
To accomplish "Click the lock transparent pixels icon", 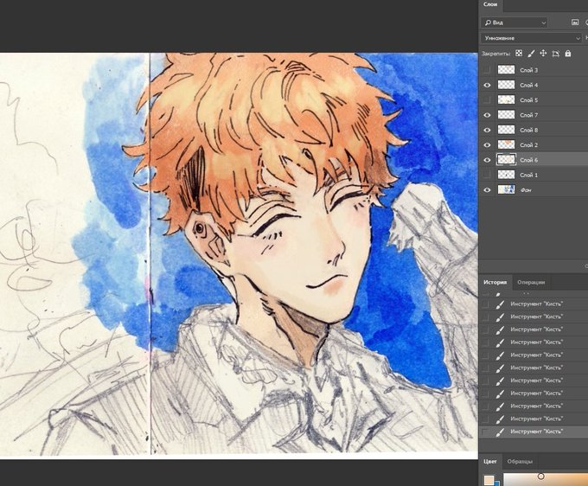I will pyautogui.click(x=519, y=54).
